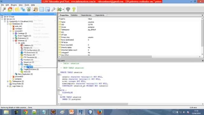Select the Slony Replication node
204x115 pixels.
25,74
